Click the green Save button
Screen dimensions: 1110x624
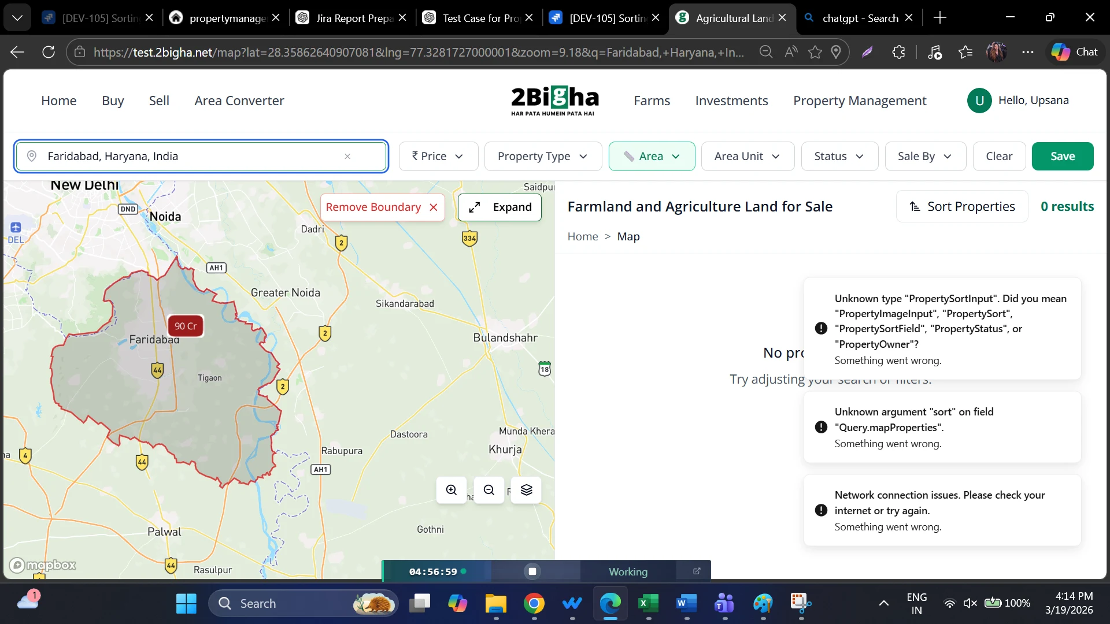[x=1063, y=156]
